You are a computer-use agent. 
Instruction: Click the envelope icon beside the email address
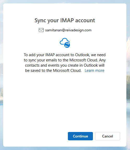[41, 30]
